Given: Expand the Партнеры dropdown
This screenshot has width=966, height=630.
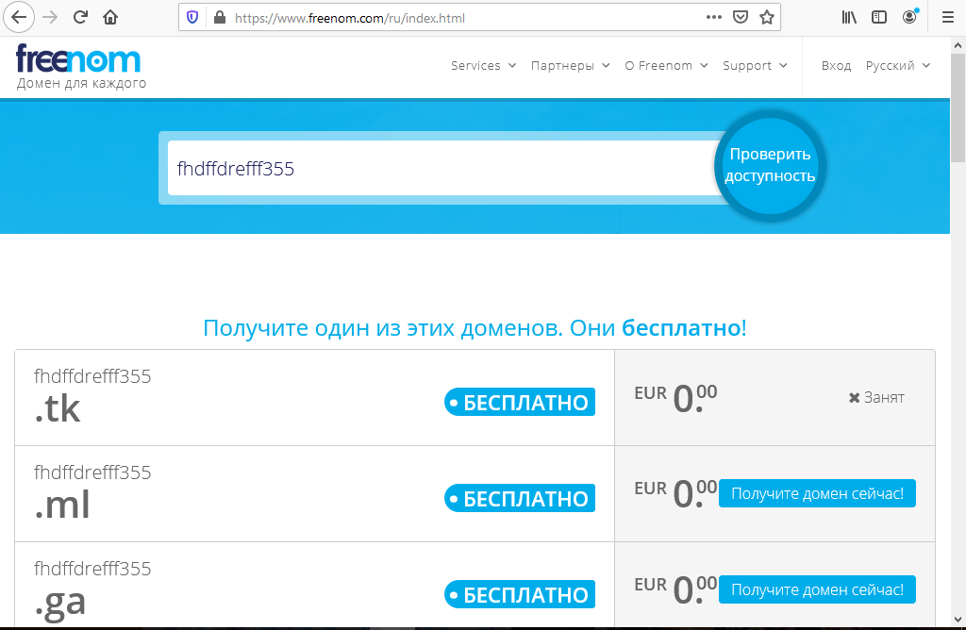Looking at the screenshot, I should tap(571, 65).
